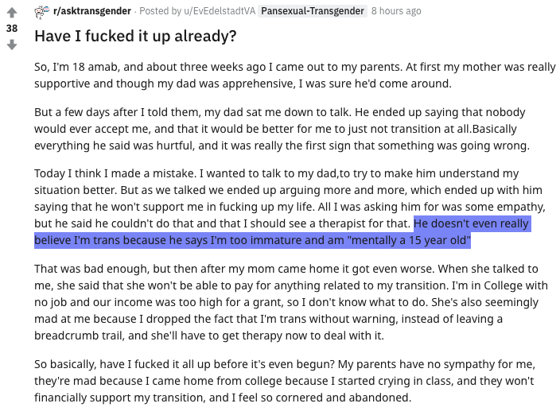Click the '8 hours ago' timestamp
The width and height of the screenshot is (560, 415).
click(396, 11)
